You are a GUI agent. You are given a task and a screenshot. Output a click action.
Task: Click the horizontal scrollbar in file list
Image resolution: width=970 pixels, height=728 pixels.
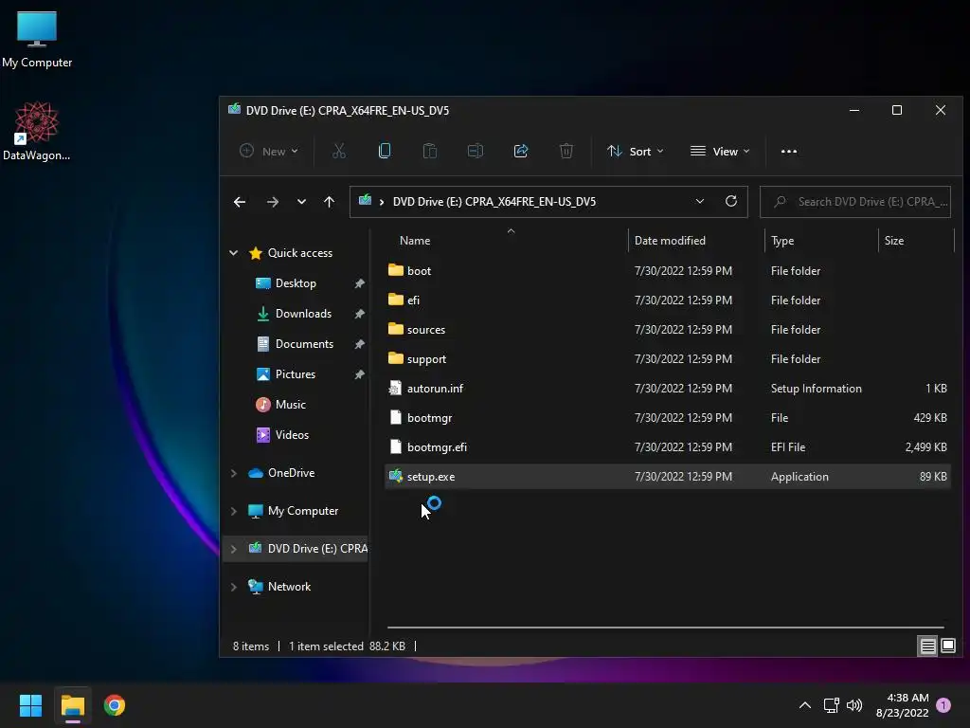click(666, 628)
